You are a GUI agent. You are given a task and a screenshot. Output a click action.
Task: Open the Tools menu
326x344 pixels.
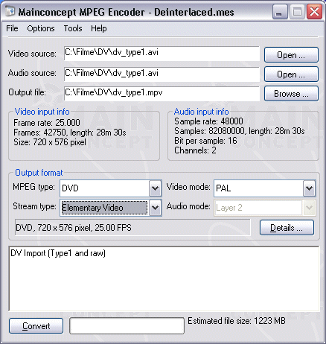73,28
